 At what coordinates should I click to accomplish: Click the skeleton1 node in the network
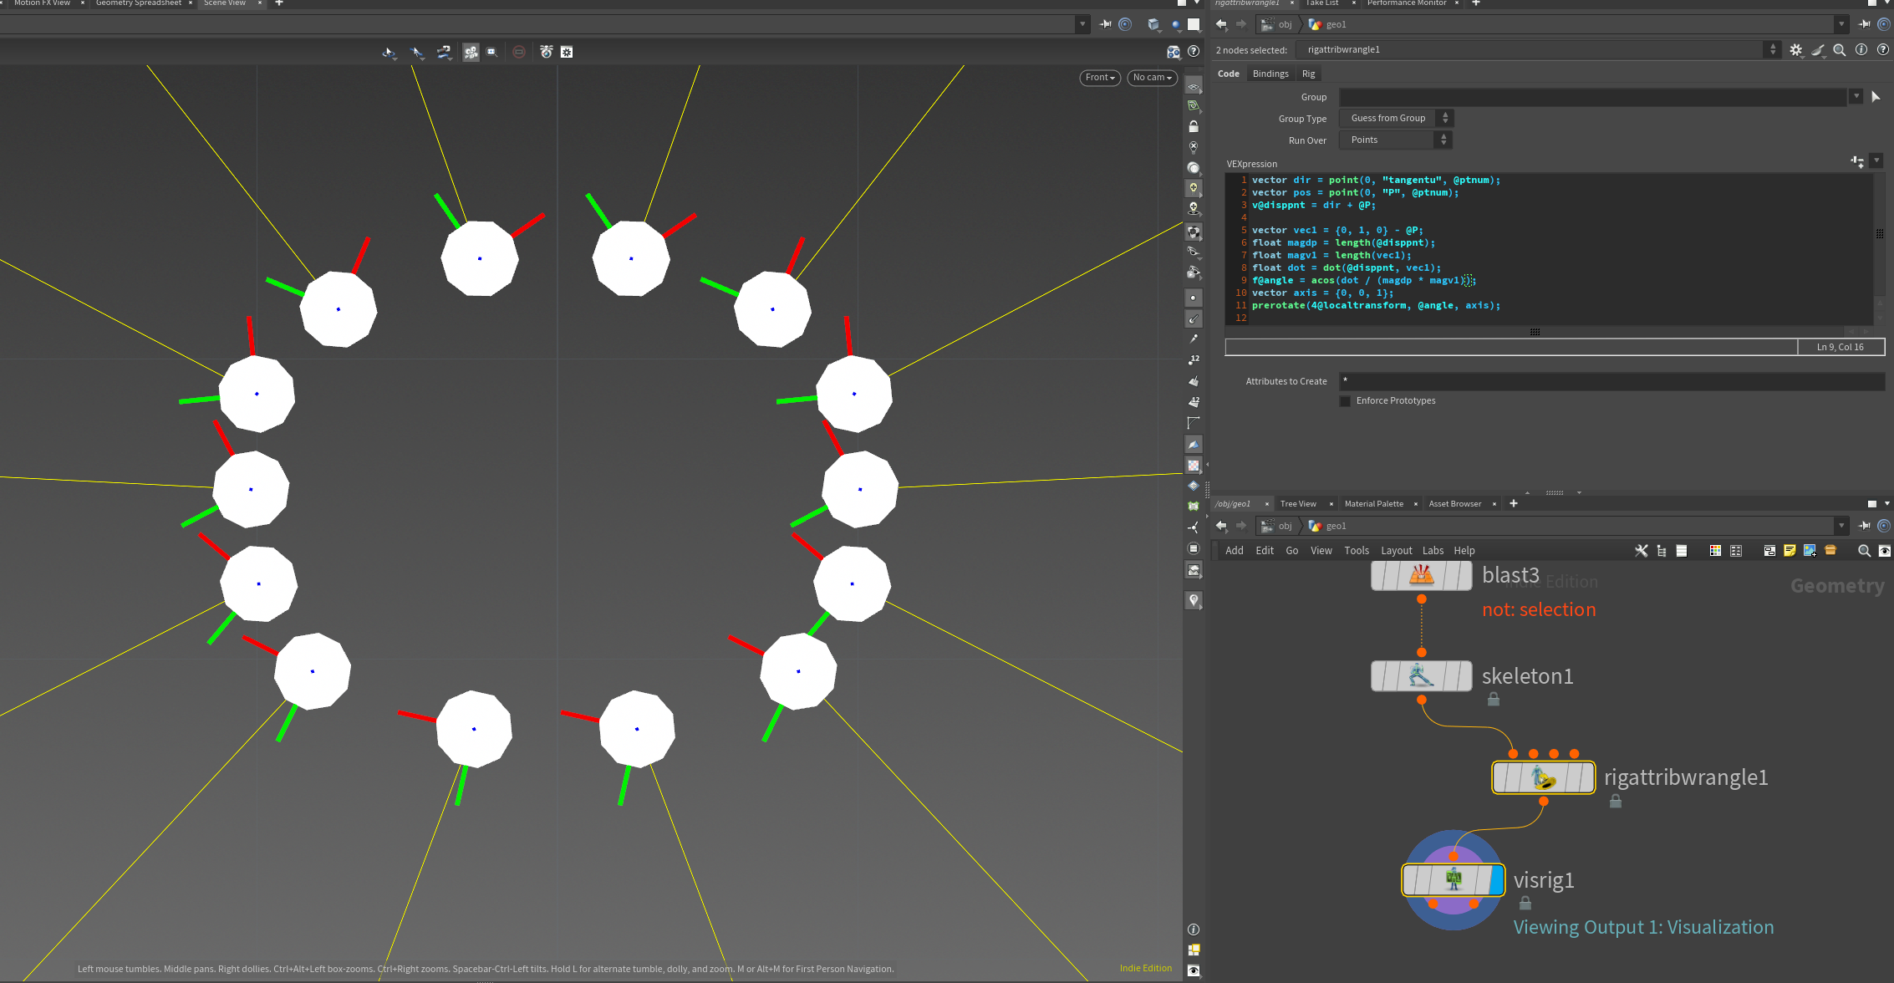tap(1421, 676)
